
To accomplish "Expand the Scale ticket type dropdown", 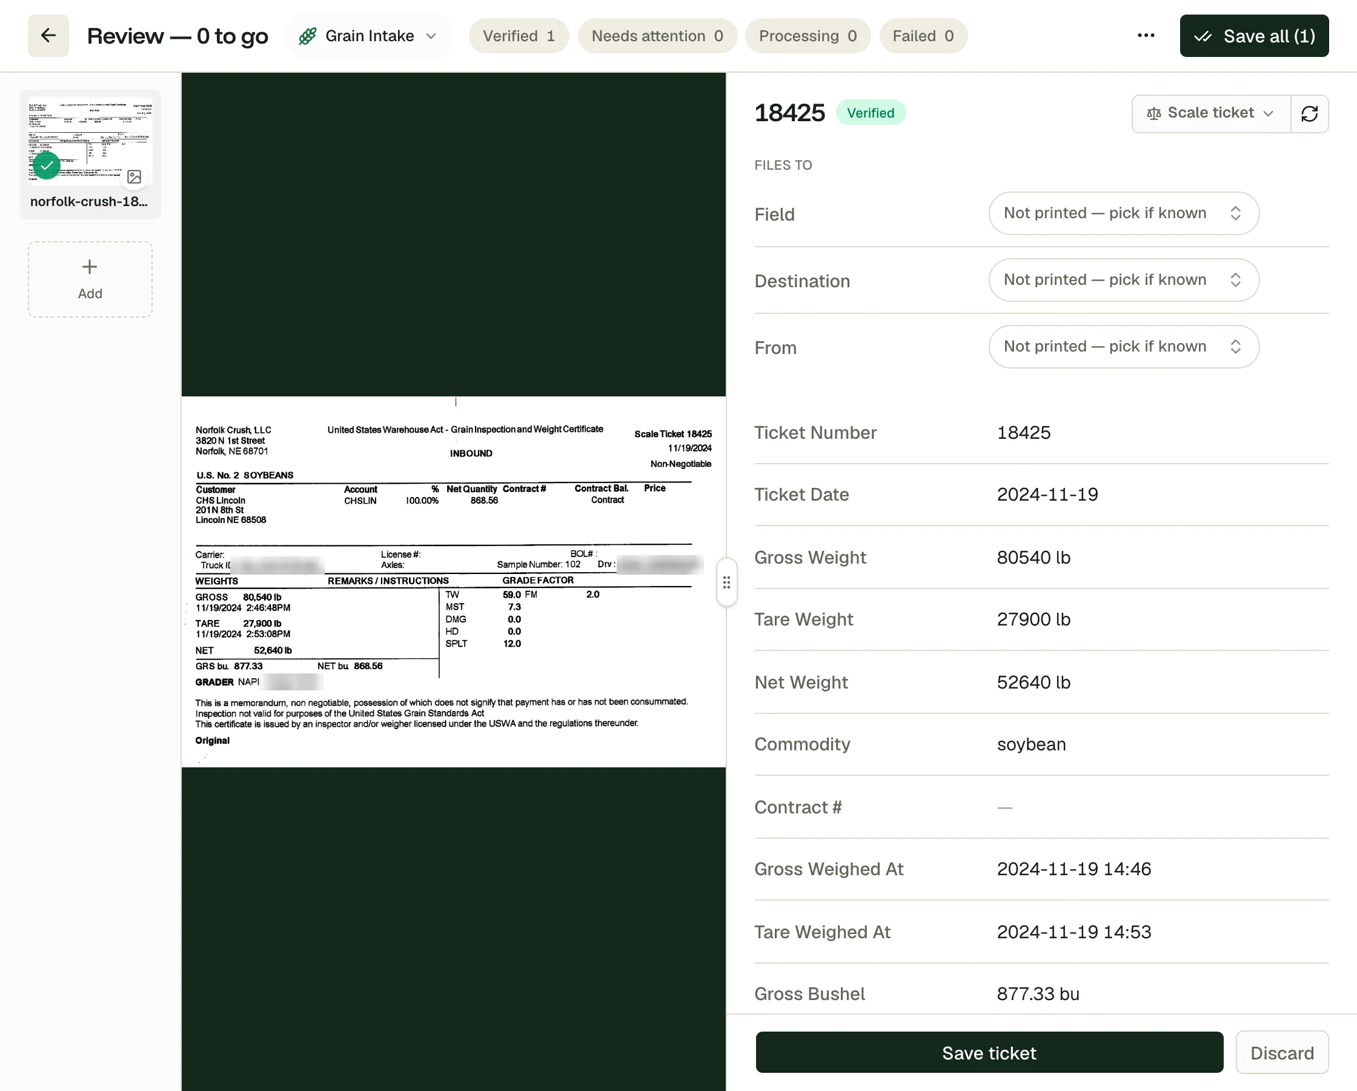I will (x=1211, y=113).
